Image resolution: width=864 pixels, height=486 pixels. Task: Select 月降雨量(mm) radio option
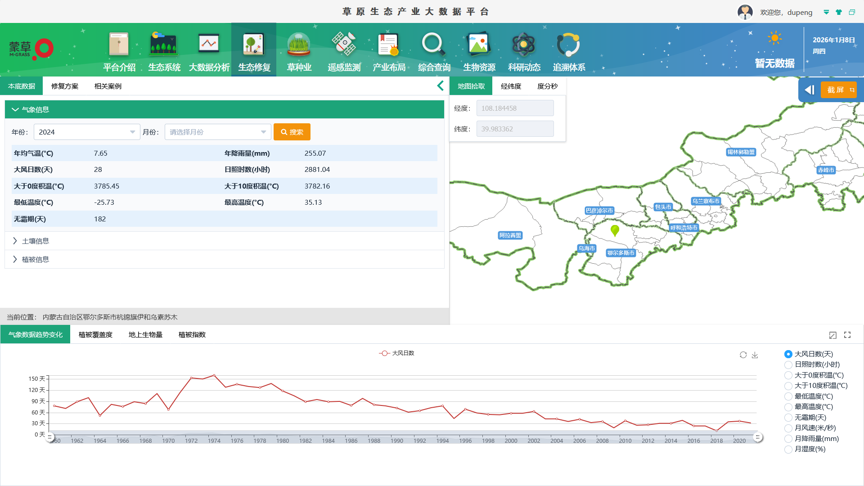(788, 439)
